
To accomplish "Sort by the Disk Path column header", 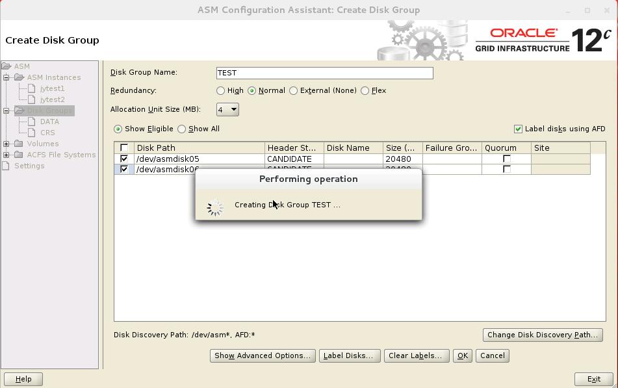I will pos(200,148).
